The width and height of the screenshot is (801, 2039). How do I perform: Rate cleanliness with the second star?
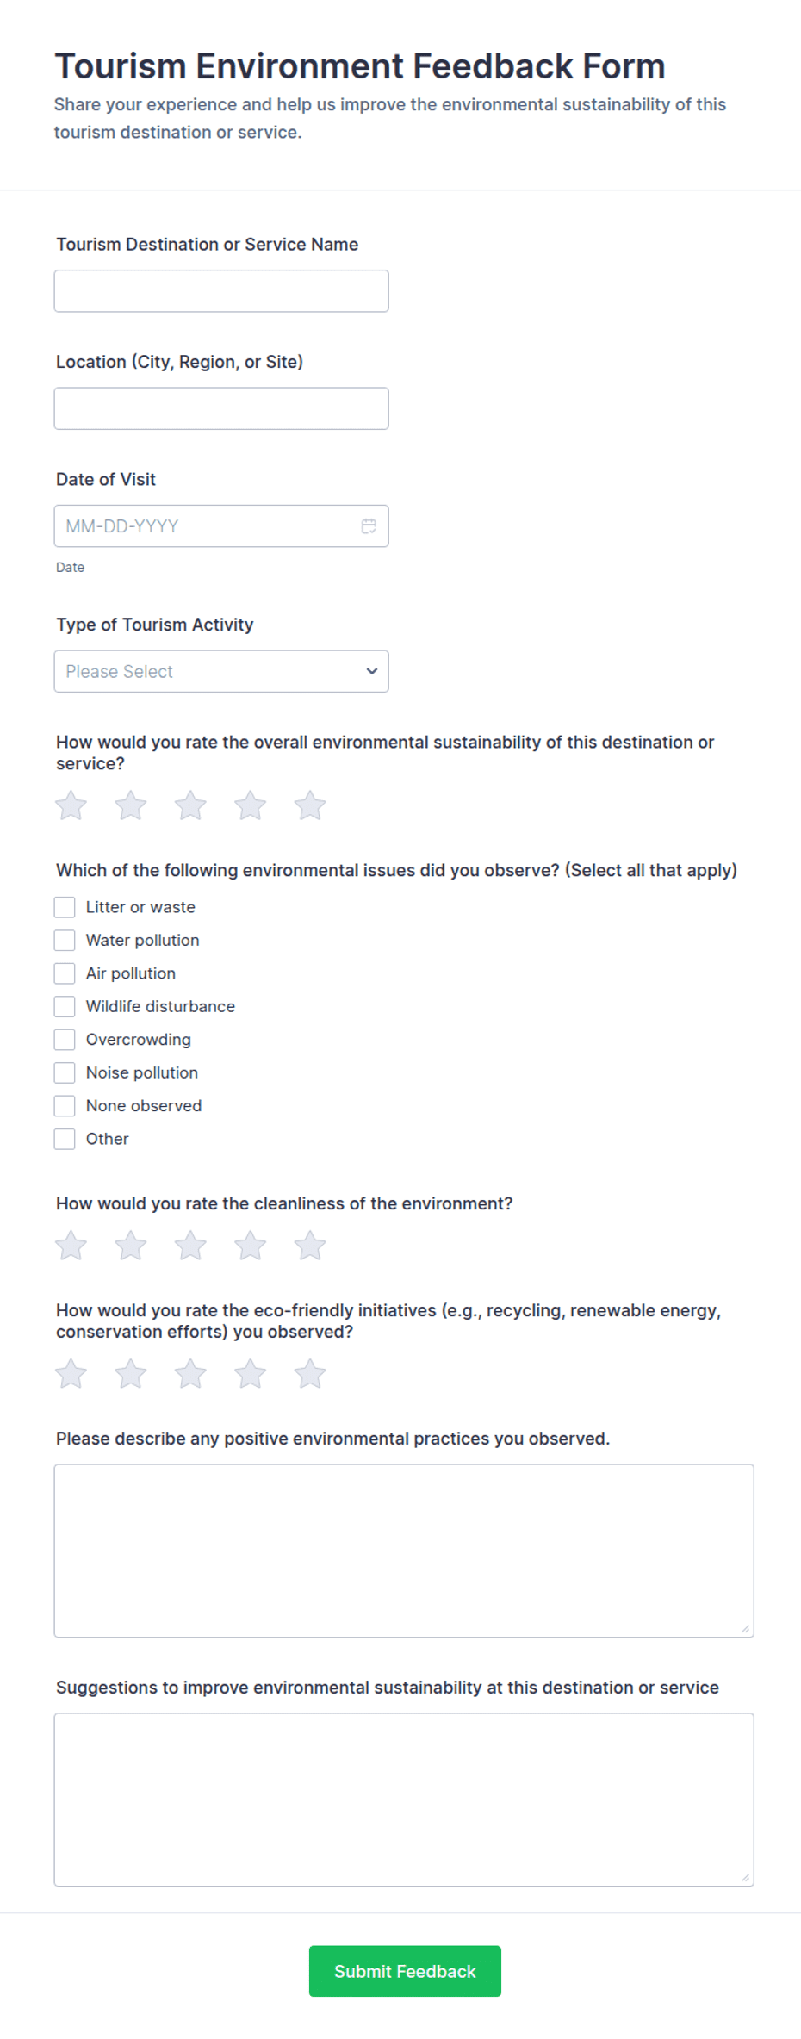(131, 1245)
